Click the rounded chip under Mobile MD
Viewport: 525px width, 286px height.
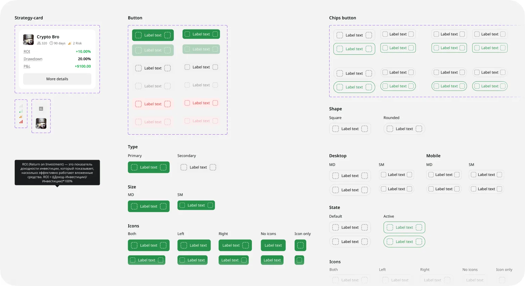tap(444, 189)
